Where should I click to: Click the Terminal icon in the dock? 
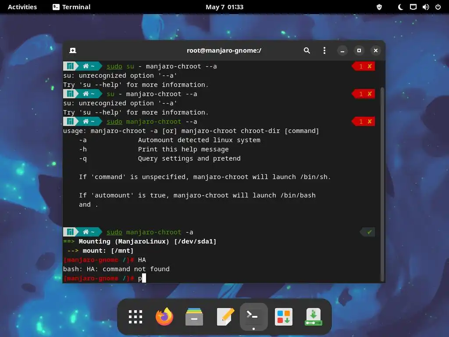click(x=253, y=317)
